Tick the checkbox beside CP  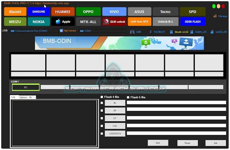tap(102, 118)
